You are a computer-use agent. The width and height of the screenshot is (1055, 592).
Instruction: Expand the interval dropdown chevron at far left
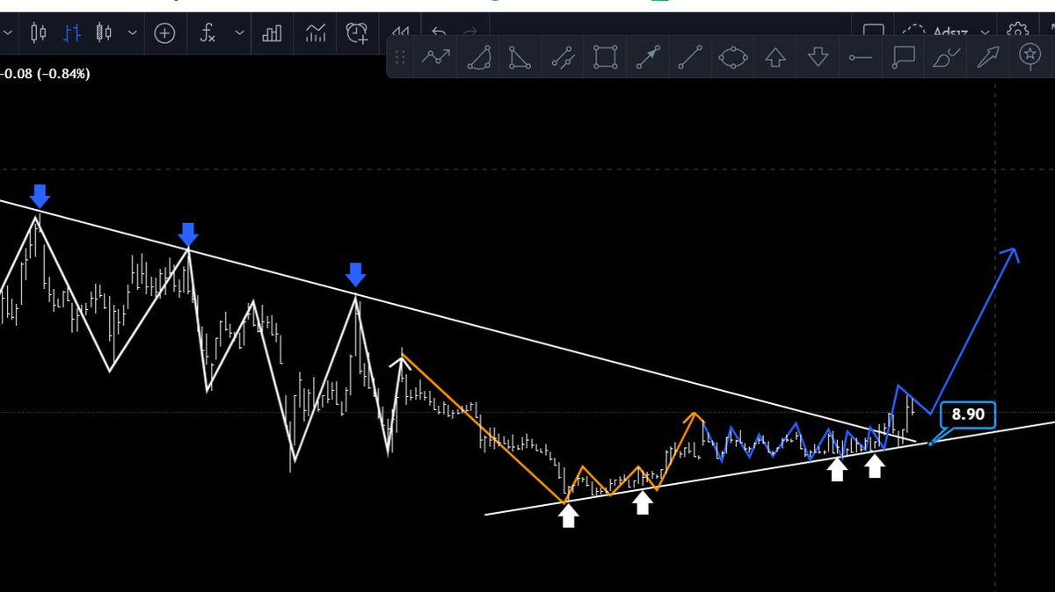click(8, 33)
